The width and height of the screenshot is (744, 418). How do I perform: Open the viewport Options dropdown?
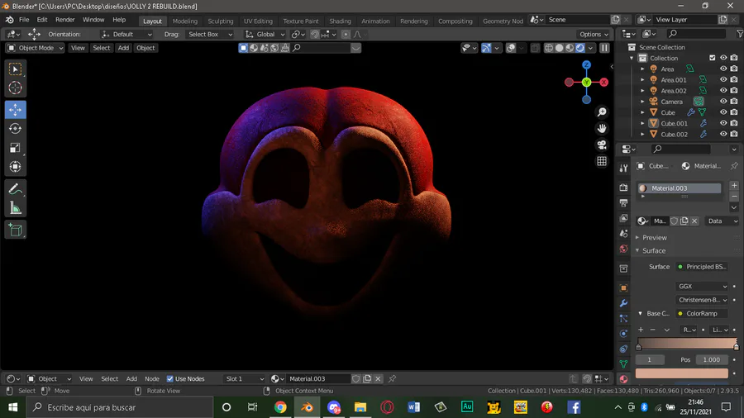click(594, 34)
